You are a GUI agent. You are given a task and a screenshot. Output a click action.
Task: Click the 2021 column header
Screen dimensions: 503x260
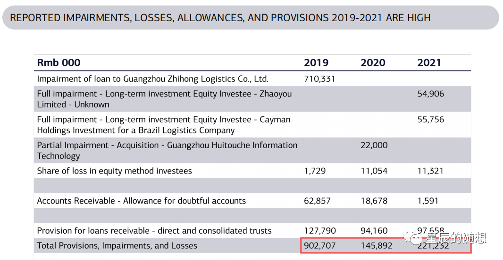[429, 63]
